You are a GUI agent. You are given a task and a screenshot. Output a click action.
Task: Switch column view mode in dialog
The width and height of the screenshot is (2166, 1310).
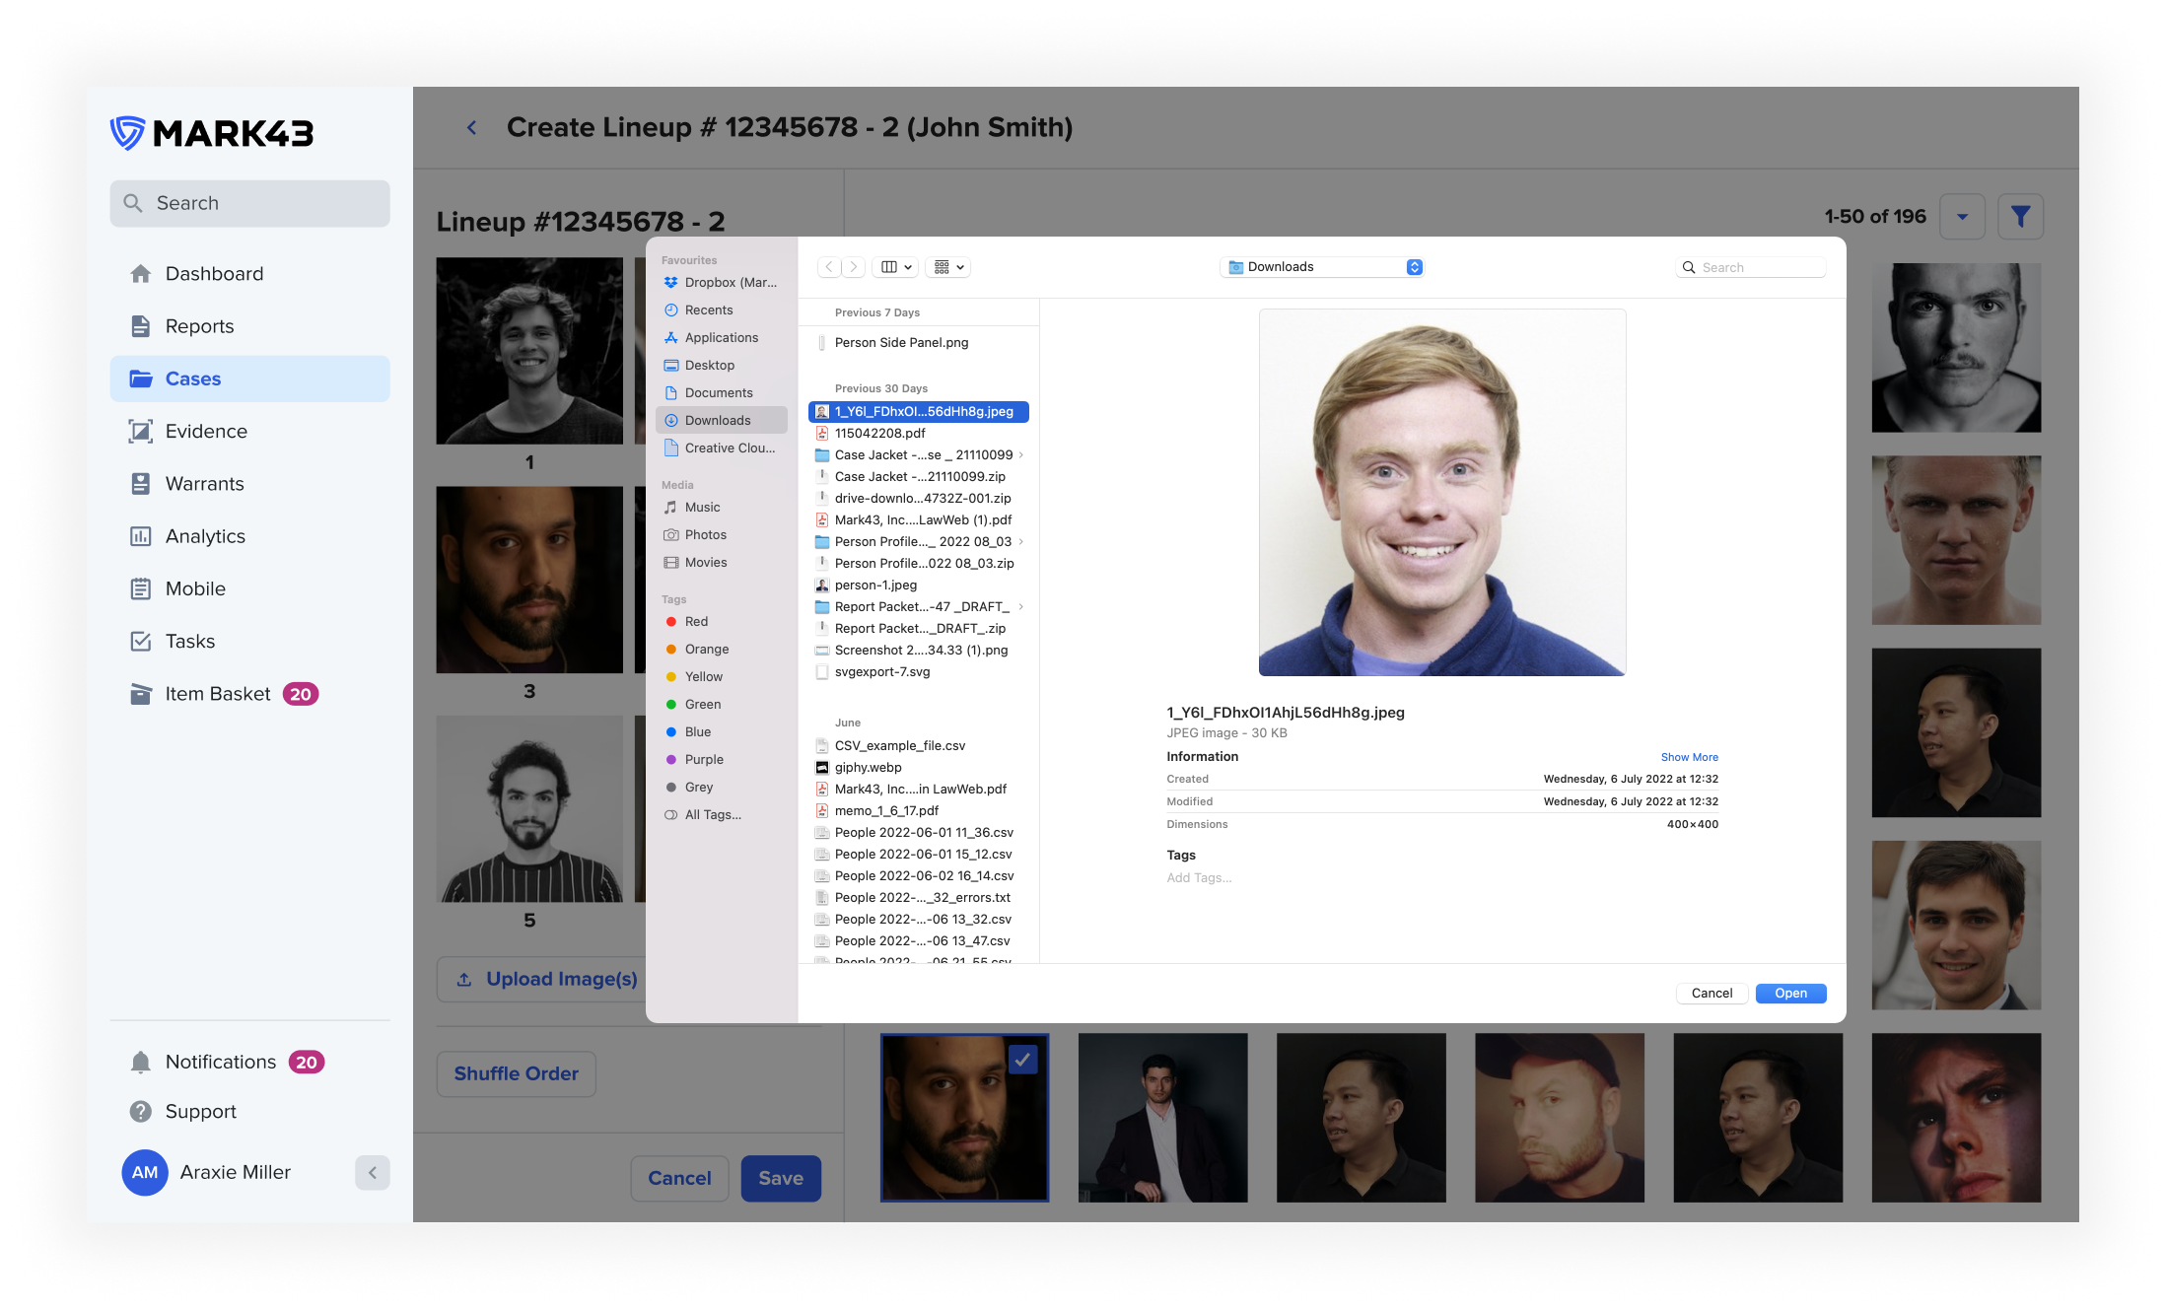pyautogui.click(x=896, y=267)
